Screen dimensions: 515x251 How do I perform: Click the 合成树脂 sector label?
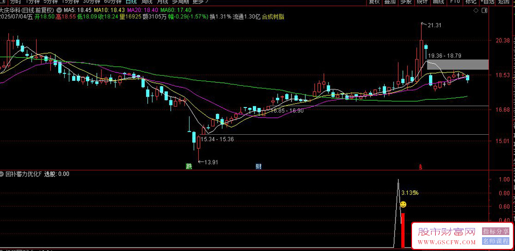[x=273, y=17]
